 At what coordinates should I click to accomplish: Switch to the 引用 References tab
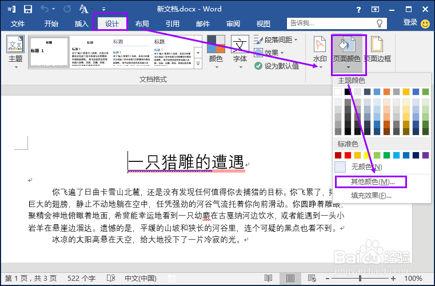tap(172, 24)
